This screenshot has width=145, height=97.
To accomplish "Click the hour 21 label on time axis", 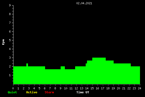I will click(124, 88).
